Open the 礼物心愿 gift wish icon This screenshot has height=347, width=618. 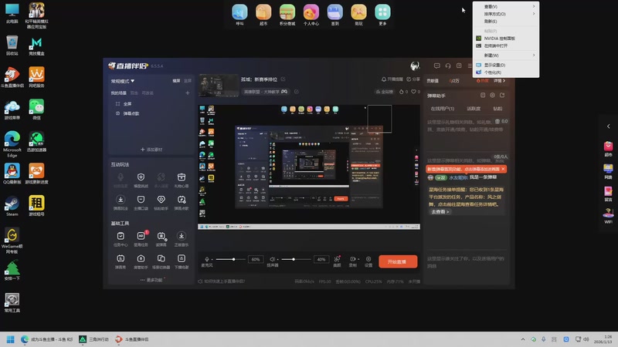[182, 177]
